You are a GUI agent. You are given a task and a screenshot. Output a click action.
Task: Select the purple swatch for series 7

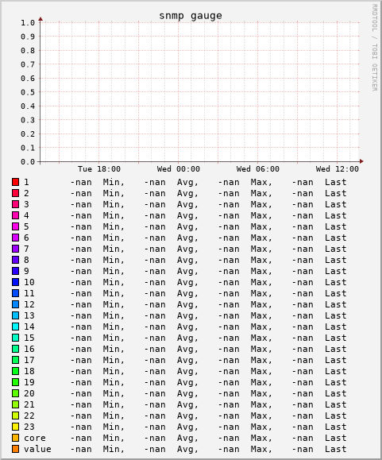click(x=16, y=249)
